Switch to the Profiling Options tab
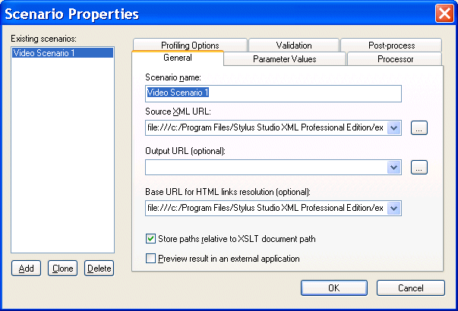 tap(189, 46)
